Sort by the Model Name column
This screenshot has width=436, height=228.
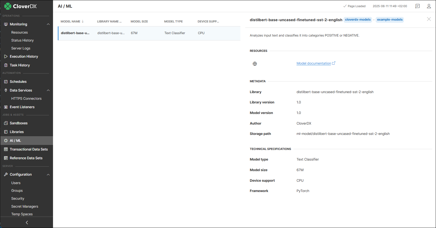point(71,22)
